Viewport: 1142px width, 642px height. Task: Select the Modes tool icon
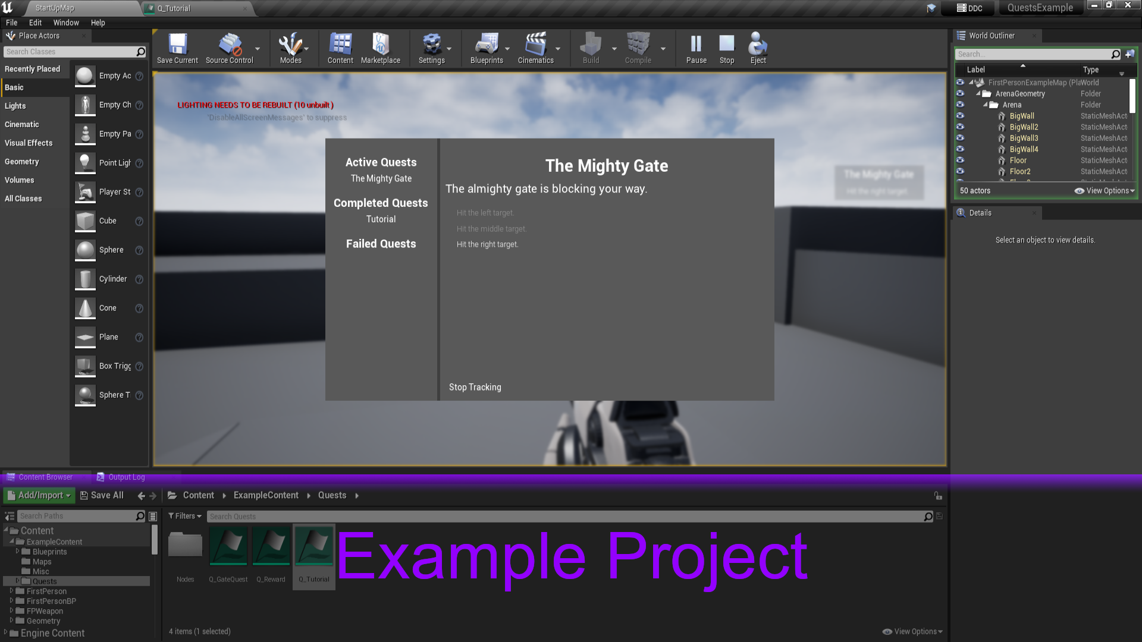click(290, 48)
